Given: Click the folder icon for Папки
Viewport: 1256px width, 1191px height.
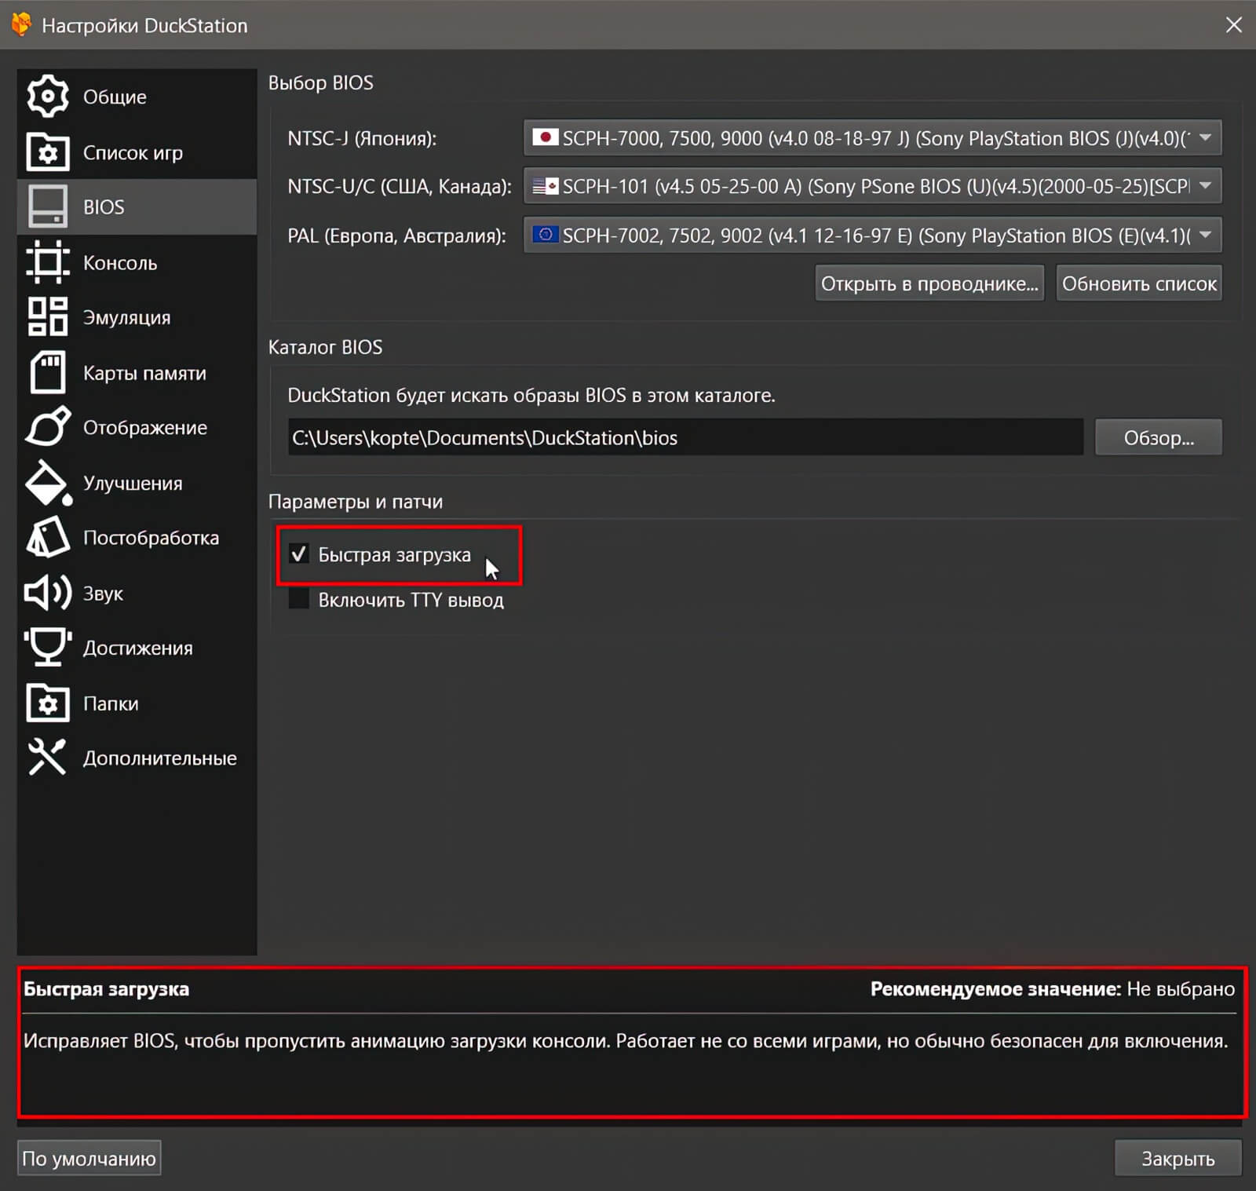Looking at the screenshot, I should point(48,703).
